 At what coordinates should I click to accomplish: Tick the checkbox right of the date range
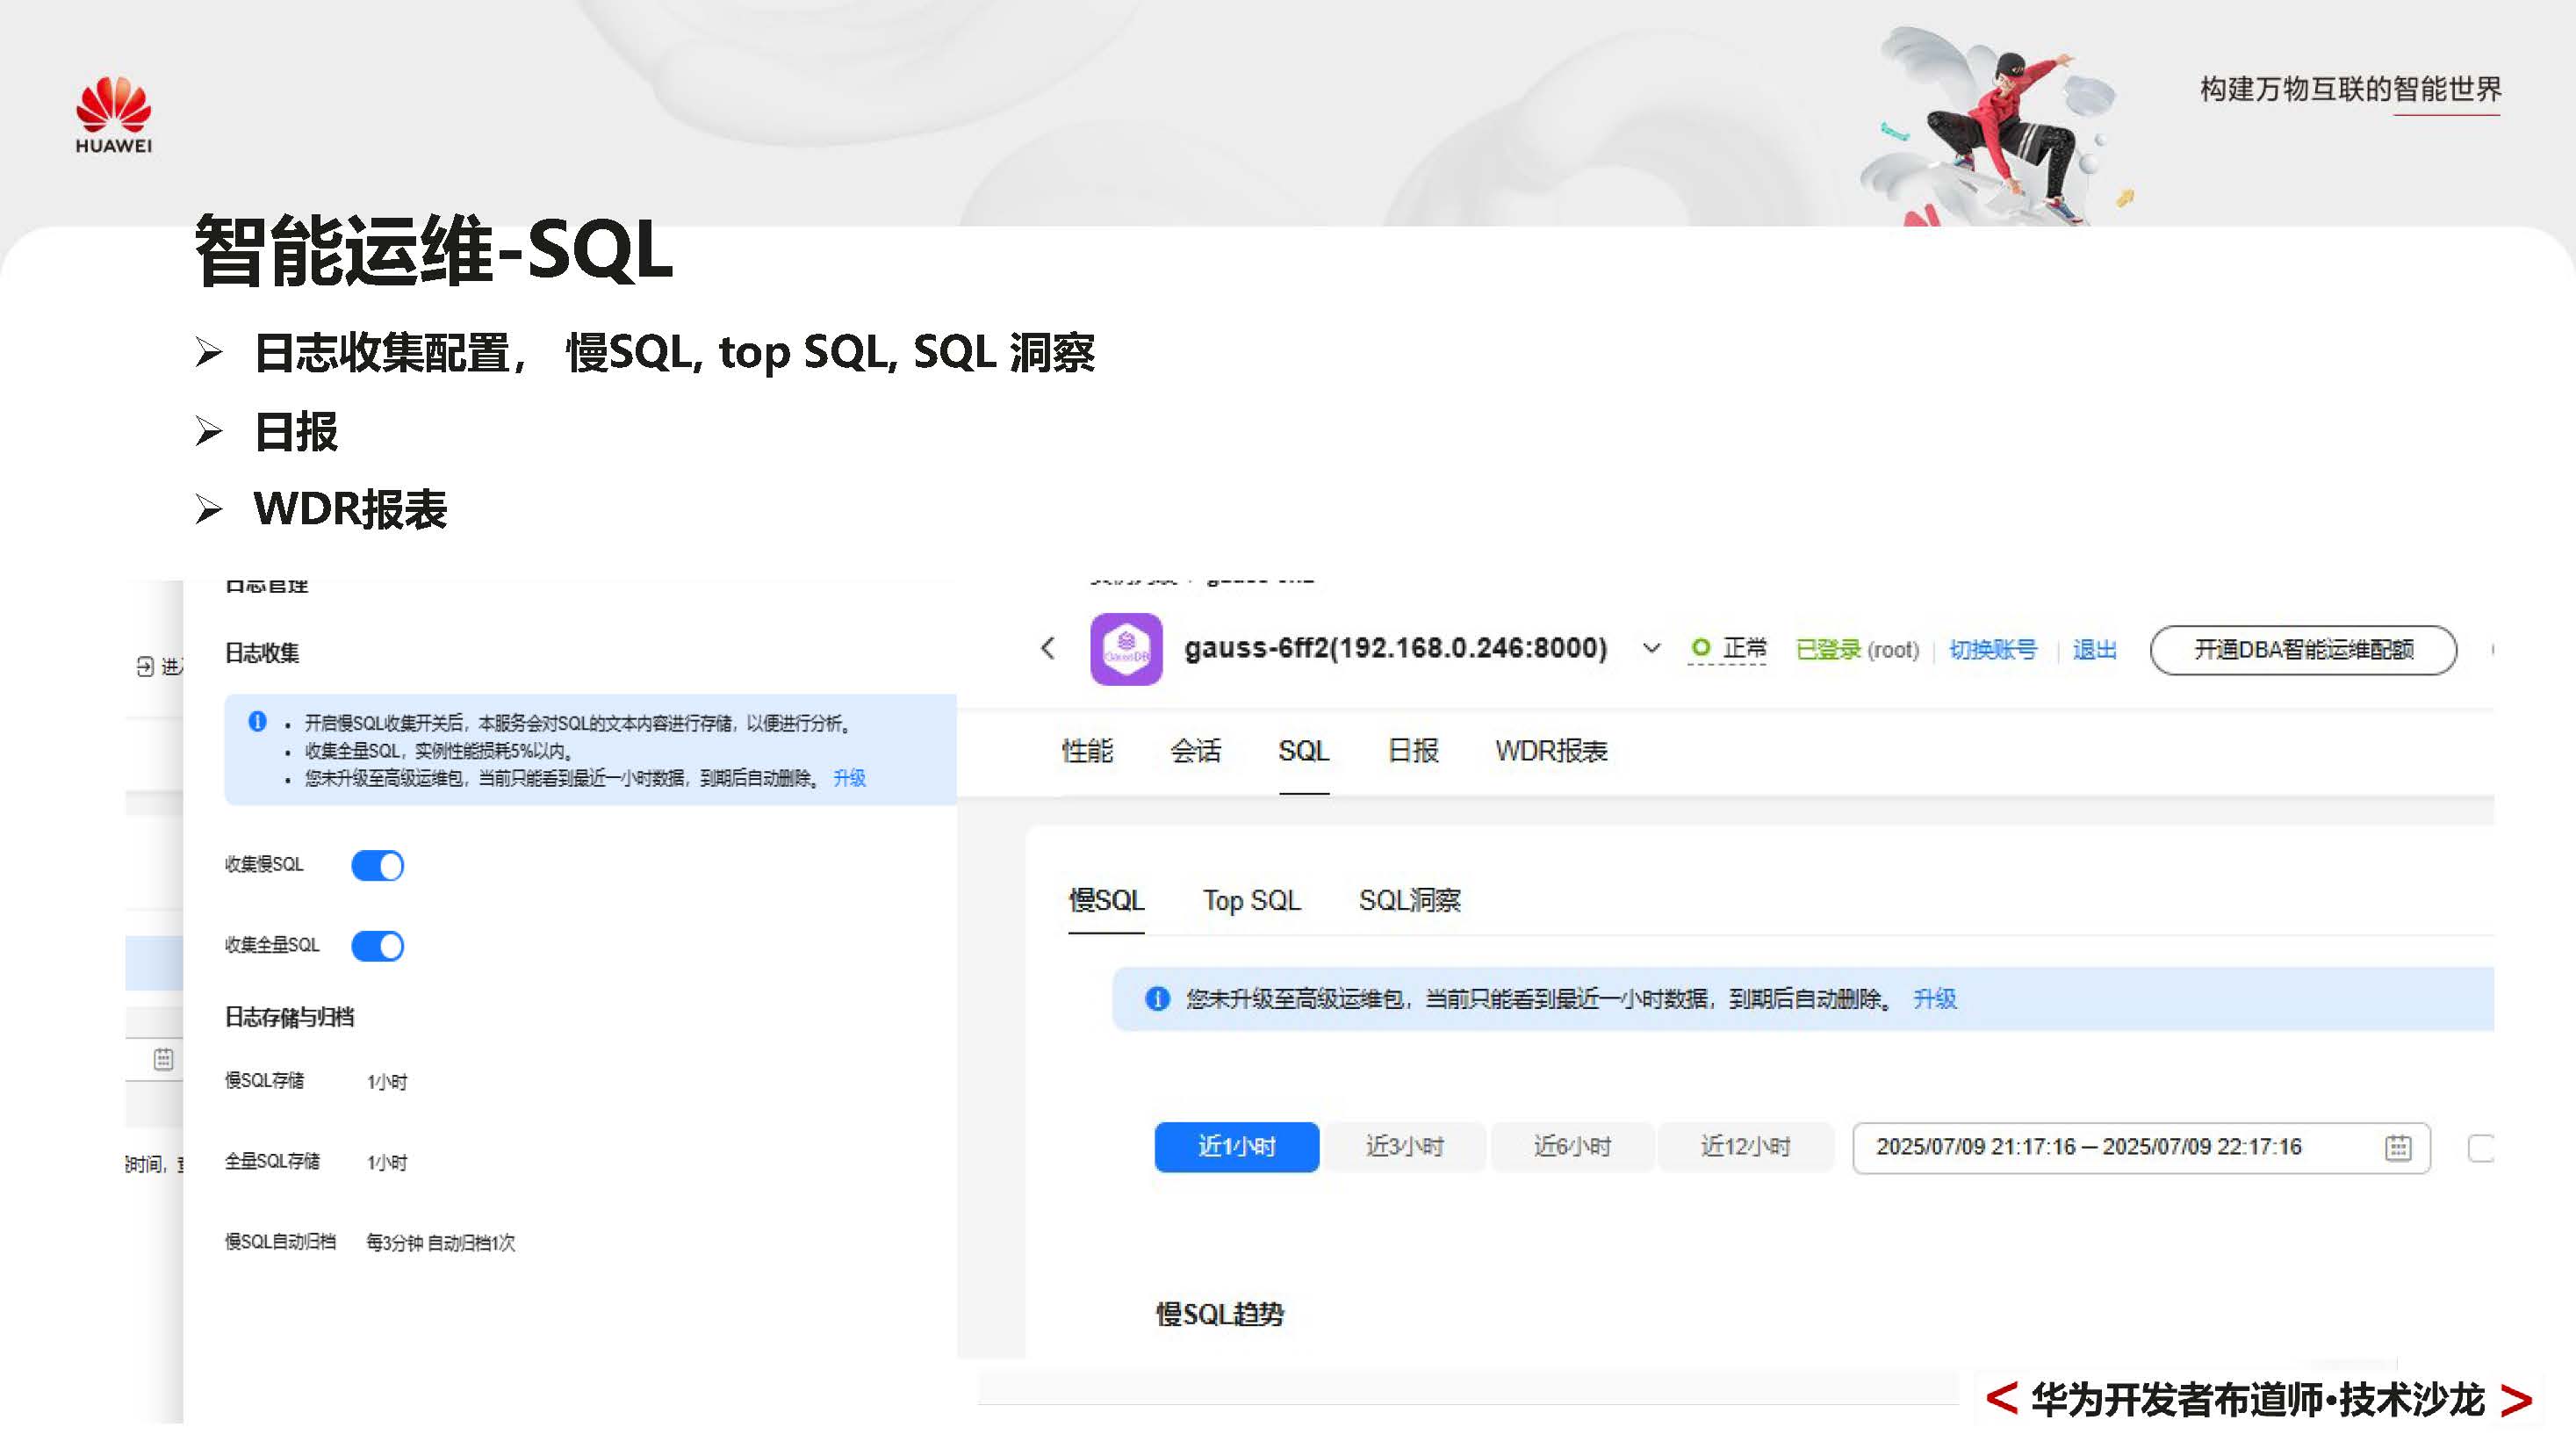(2481, 1148)
